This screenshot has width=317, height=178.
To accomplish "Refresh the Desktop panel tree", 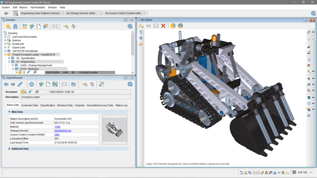I will [x=73, y=26].
